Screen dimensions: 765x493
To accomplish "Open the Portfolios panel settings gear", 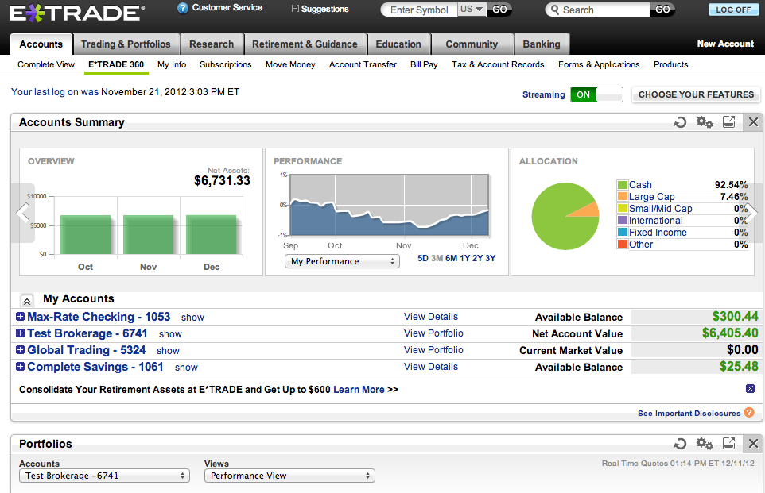I will [704, 444].
